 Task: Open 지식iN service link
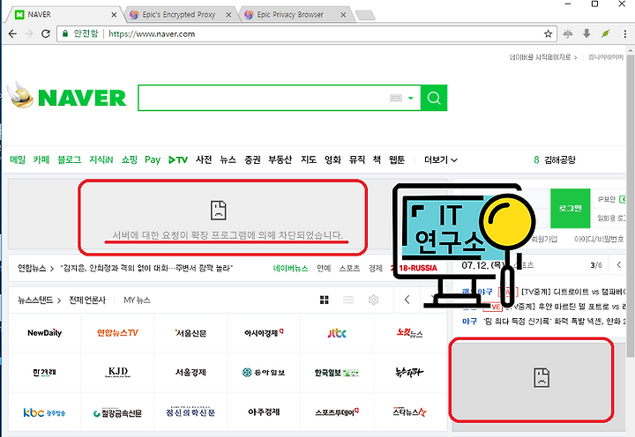[101, 159]
